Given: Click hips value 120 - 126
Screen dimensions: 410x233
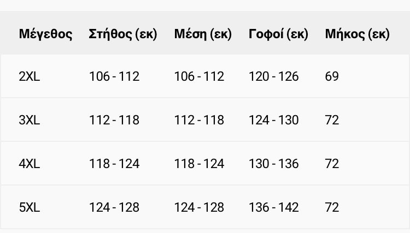Looking at the screenshot, I should 273,76.
